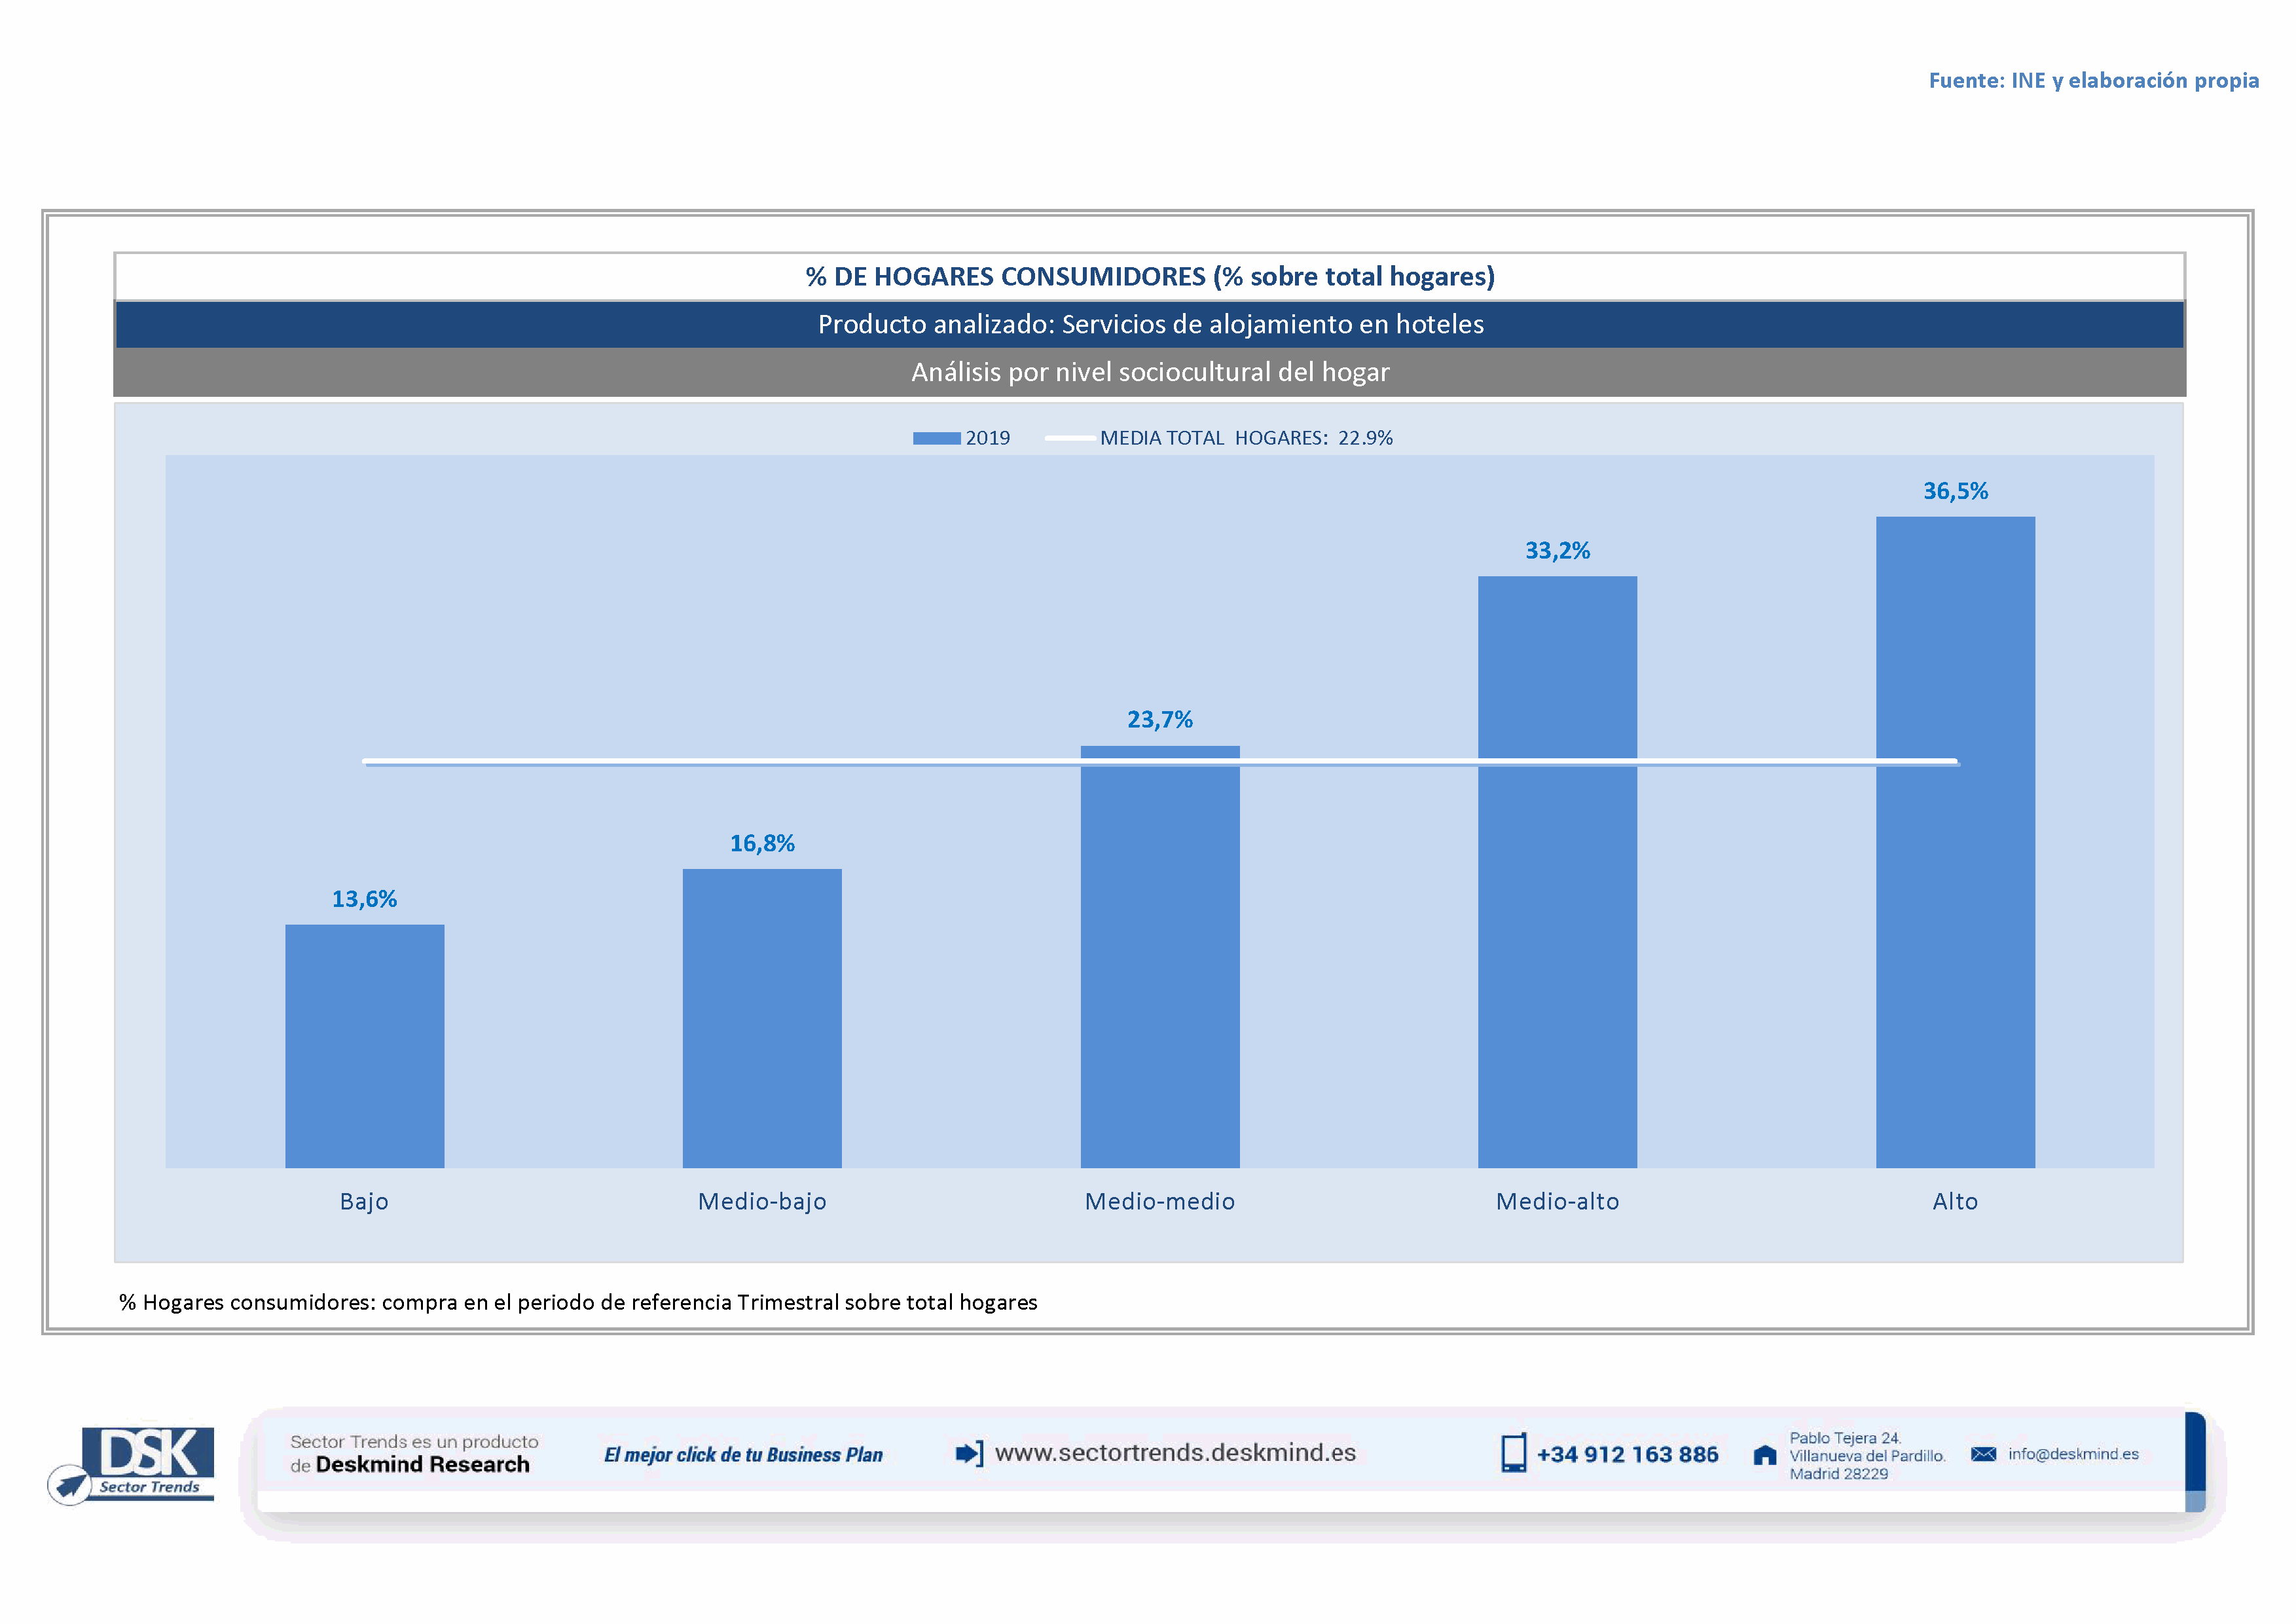2296x1624 pixels.
Task: Click the info@deskmind.es email address
Action: pyautogui.click(x=2073, y=1454)
